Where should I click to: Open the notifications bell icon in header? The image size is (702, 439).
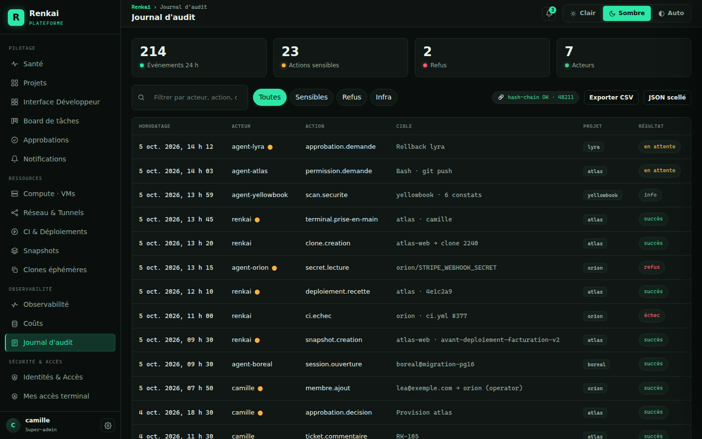[x=549, y=14]
